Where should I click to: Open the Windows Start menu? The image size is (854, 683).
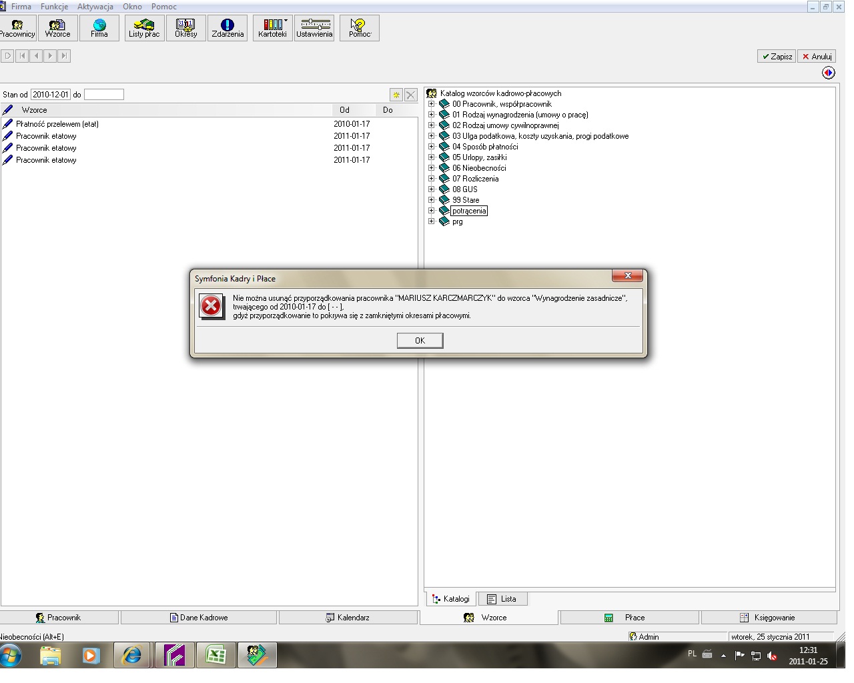pos(11,656)
